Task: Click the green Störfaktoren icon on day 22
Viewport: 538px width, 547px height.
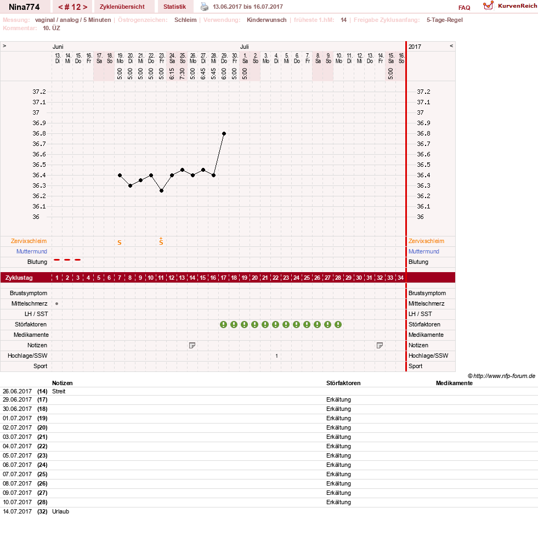Action: [x=275, y=324]
